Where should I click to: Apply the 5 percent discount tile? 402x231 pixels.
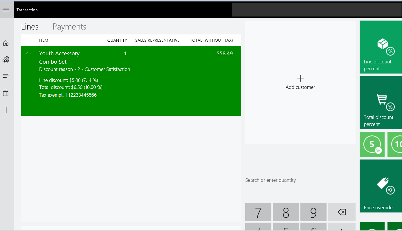coord(372,144)
